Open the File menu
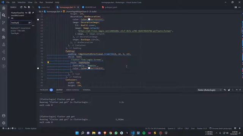 coord(8,2)
